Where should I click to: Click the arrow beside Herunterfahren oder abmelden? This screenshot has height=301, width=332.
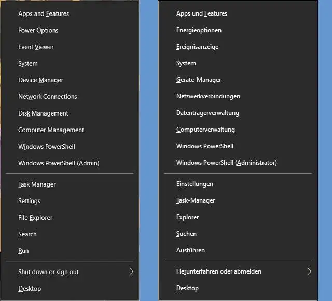point(309,271)
